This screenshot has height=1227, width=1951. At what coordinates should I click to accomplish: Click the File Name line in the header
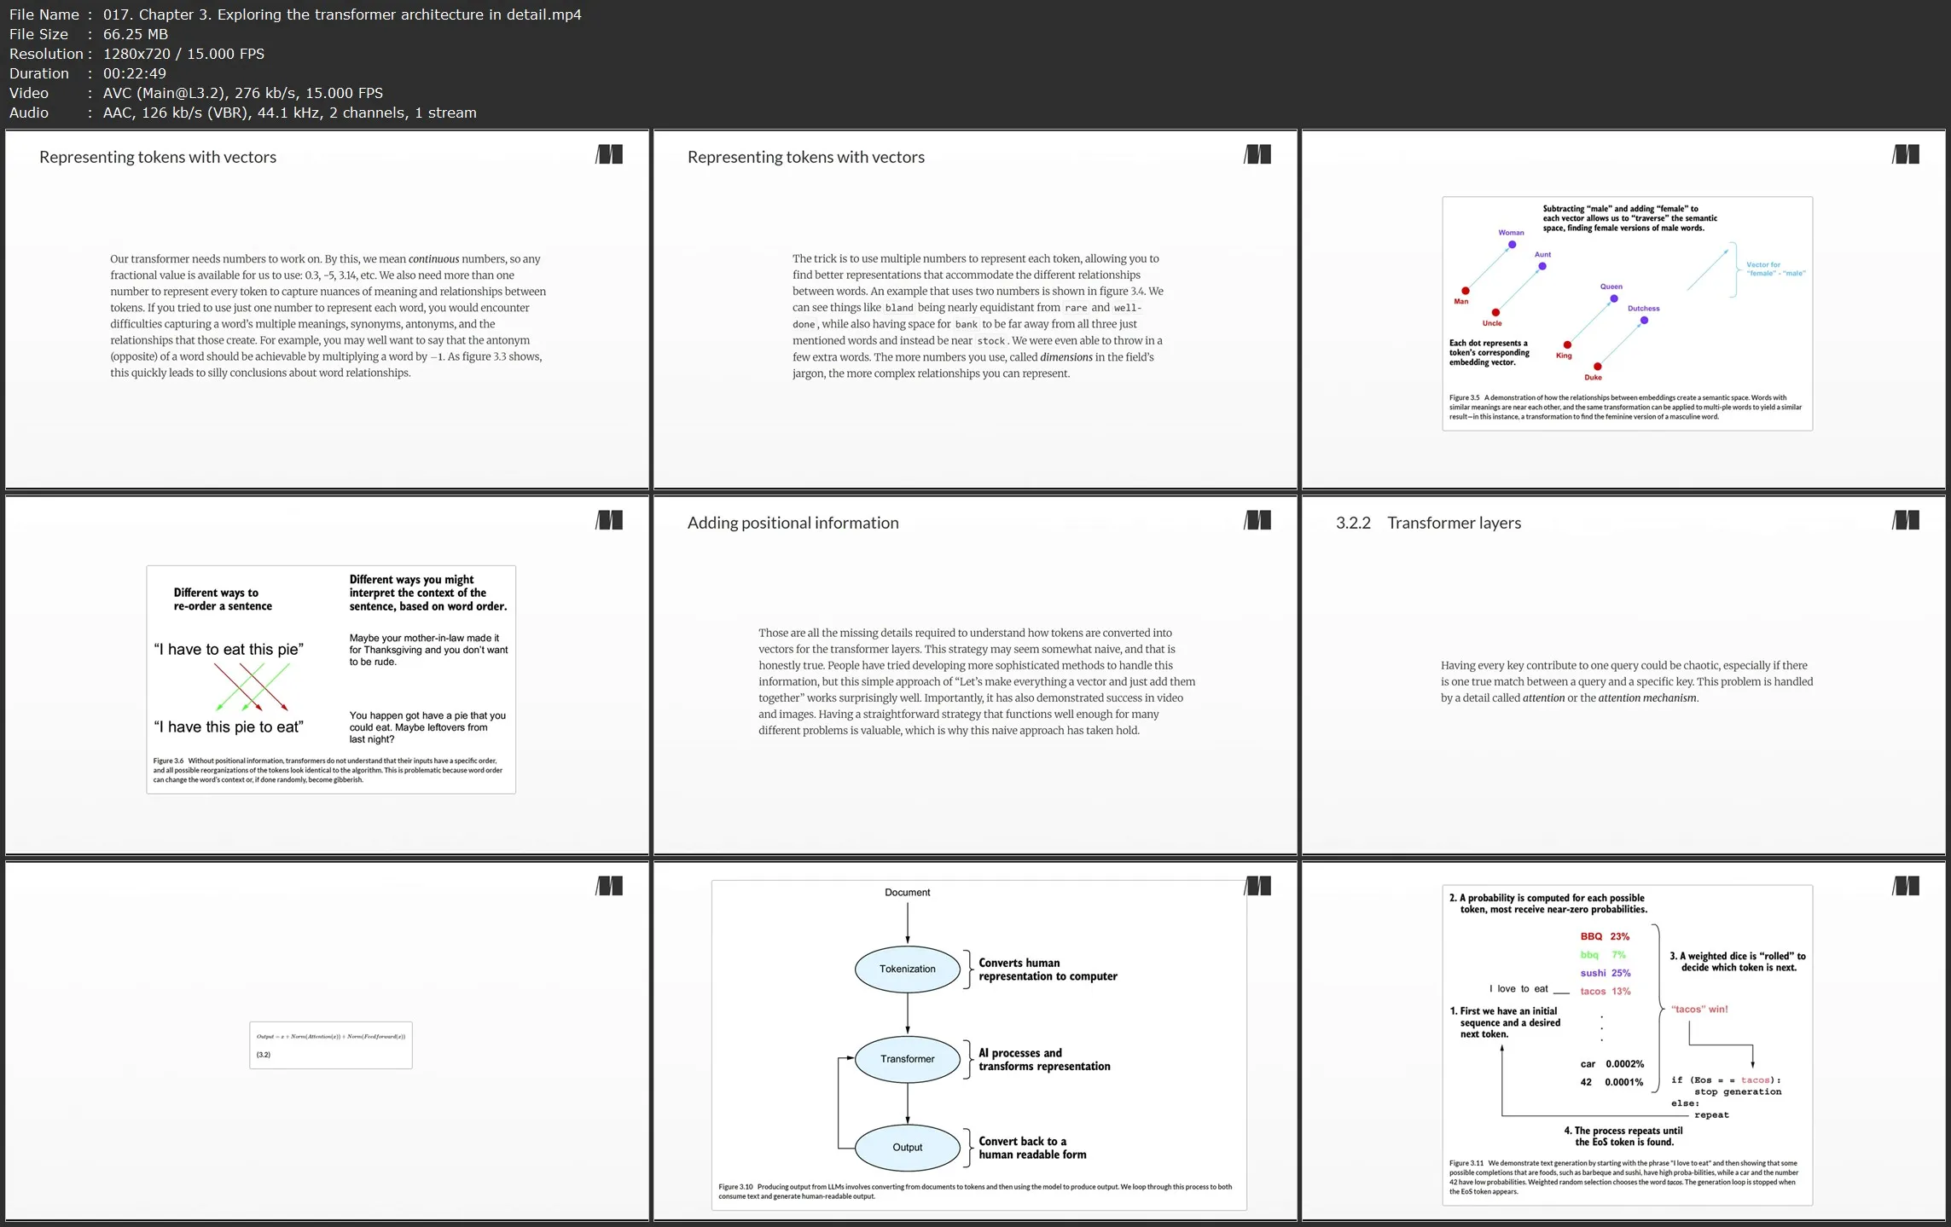click(x=295, y=14)
